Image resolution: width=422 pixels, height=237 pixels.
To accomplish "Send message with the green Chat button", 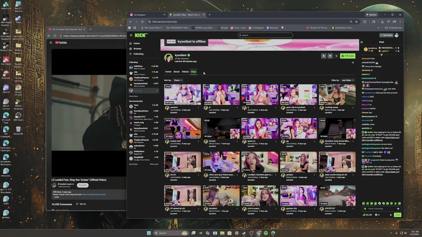I will click(x=398, y=215).
